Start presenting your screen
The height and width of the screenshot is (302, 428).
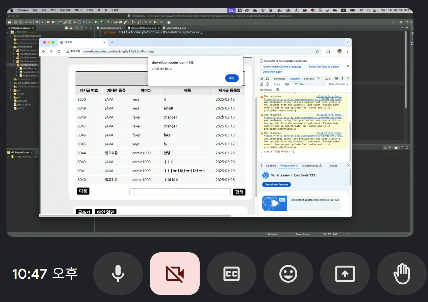coord(345,274)
